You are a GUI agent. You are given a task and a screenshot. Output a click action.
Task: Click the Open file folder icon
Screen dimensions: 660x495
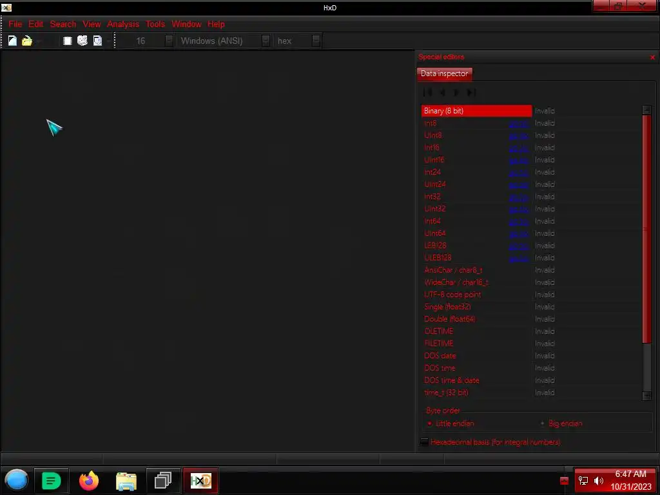click(x=27, y=41)
